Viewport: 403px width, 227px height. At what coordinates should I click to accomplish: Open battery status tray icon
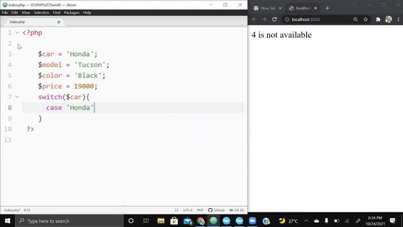click(336, 221)
